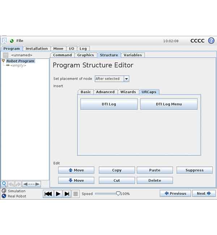Show the Advanced insert tab
The width and height of the screenshot is (217, 235).
pyautogui.click(x=105, y=92)
